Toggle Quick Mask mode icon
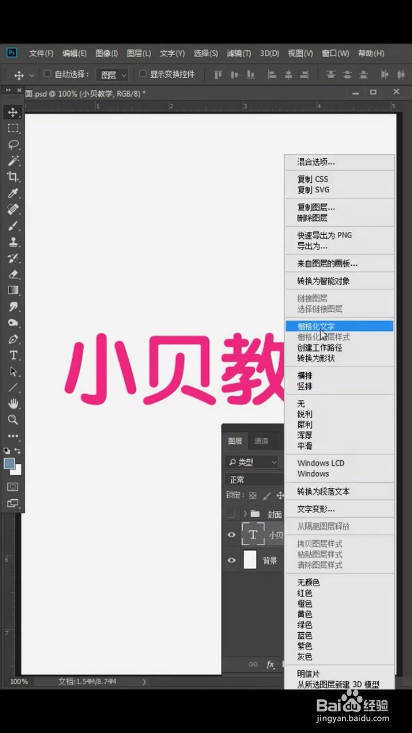Image resolution: width=412 pixels, height=733 pixels. [x=13, y=487]
